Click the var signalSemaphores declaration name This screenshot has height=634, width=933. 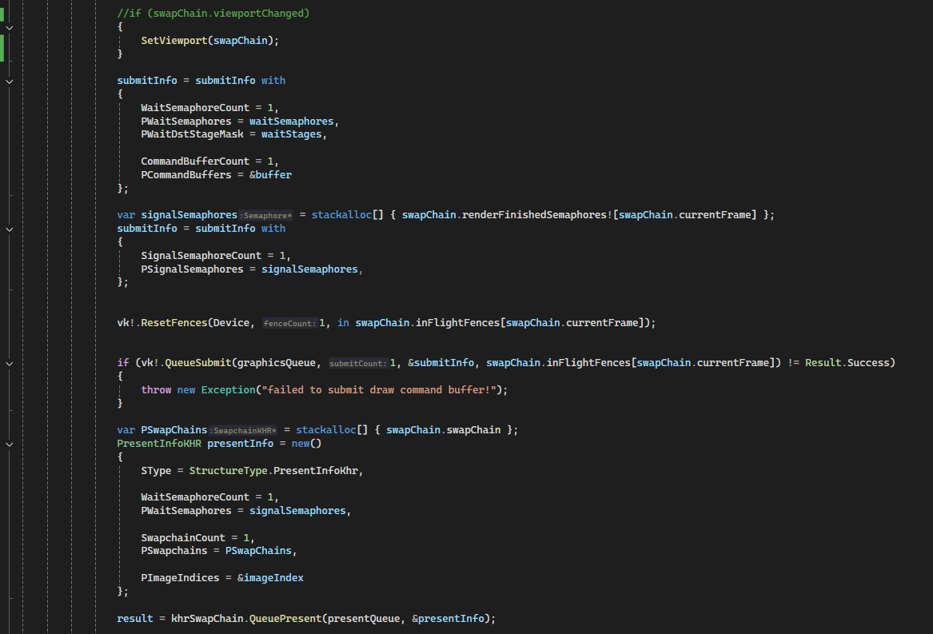click(x=189, y=215)
